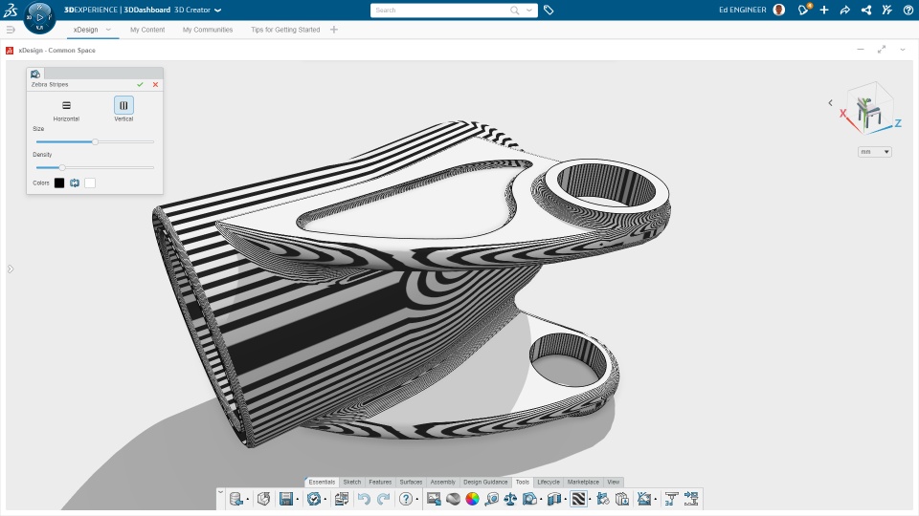Open notifications bell in top bar
The image size is (919, 516).
click(804, 10)
